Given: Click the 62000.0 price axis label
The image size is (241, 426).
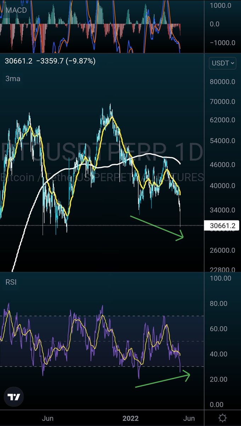Looking at the screenshot, I should [x=222, y=120].
